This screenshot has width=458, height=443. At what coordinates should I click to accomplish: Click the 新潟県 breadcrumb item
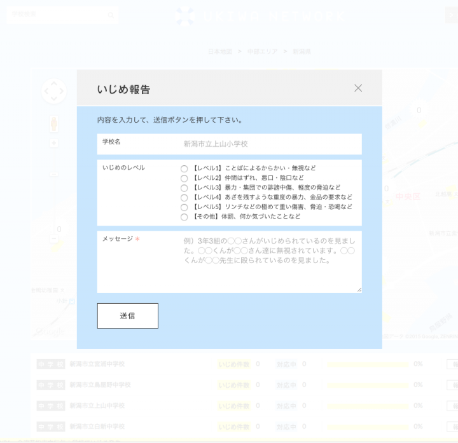pos(302,51)
